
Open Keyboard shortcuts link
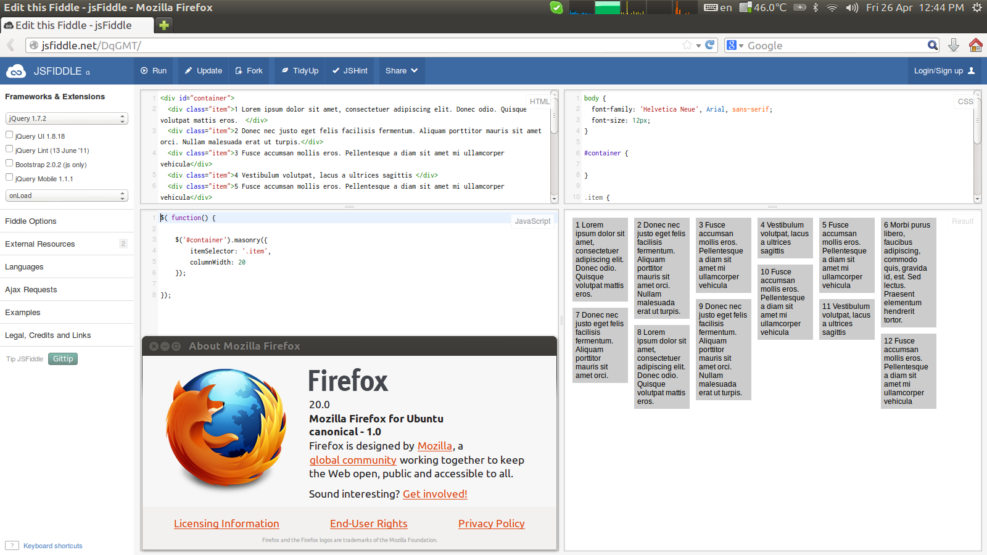click(53, 546)
